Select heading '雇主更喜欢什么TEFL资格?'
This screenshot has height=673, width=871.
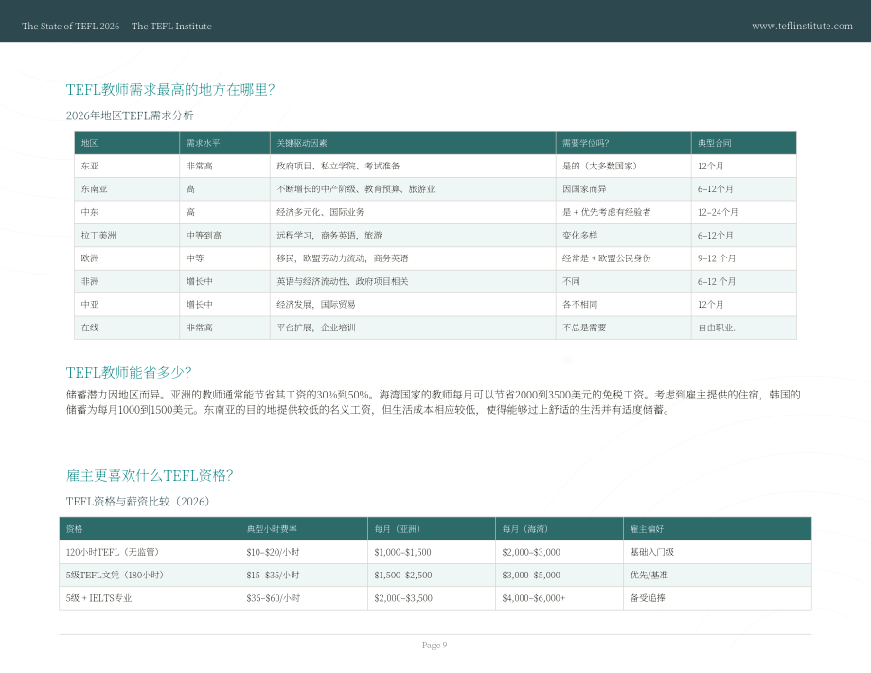(150, 475)
